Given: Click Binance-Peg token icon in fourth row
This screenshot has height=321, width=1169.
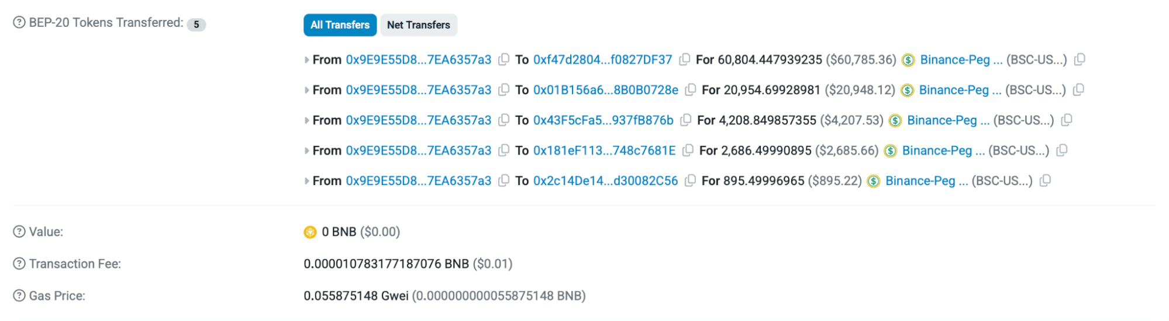Looking at the screenshot, I should (x=890, y=151).
